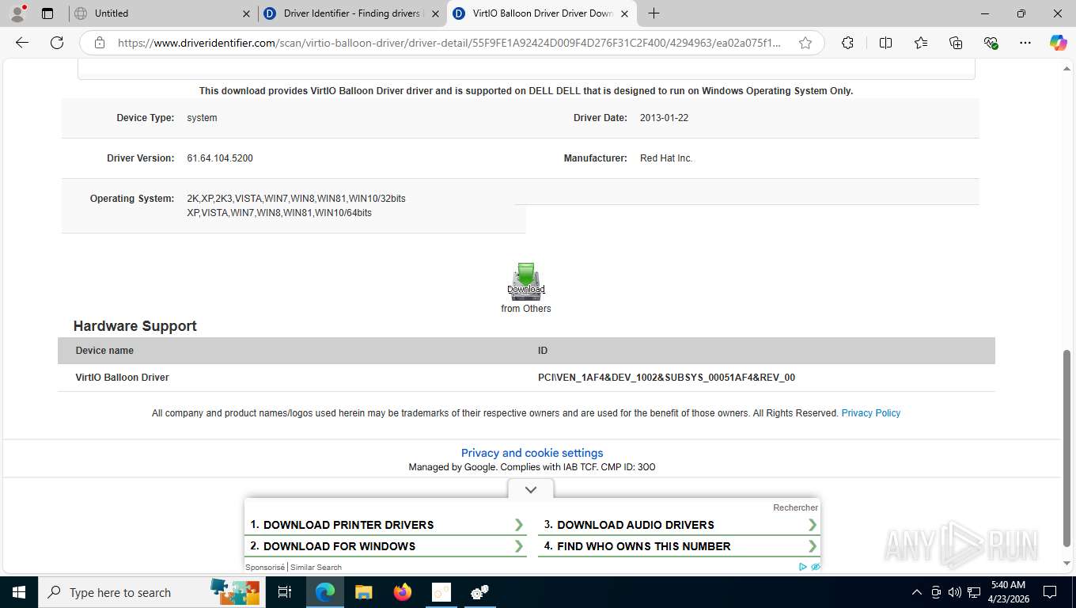Open the Favorites list icon
Viewport: 1076px width, 608px height.
[921, 43]
